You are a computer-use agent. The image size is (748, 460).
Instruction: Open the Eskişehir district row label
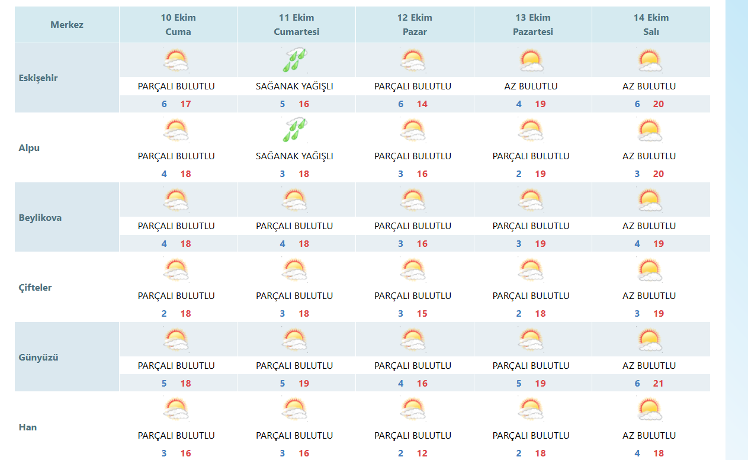[38, 78]
